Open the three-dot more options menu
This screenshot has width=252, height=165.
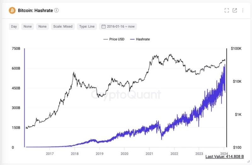tap(243, 10)
